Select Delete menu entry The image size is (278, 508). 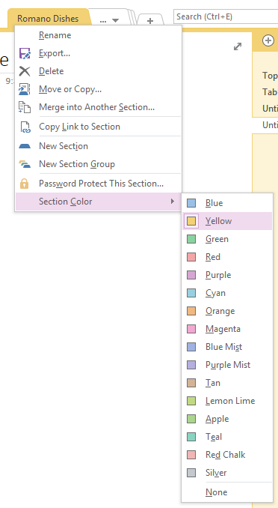51,71
